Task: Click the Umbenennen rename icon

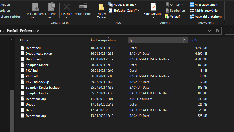Action: point(83,7)
